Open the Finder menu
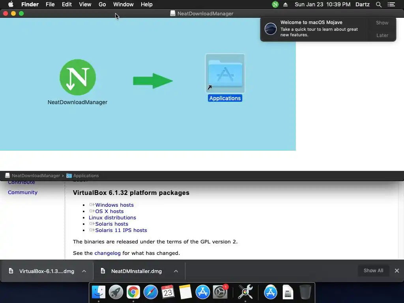Screen dimensions: 404x303 [30, 4]
